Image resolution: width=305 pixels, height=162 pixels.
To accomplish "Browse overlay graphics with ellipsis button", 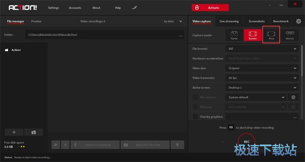I will tap(295, 117).
